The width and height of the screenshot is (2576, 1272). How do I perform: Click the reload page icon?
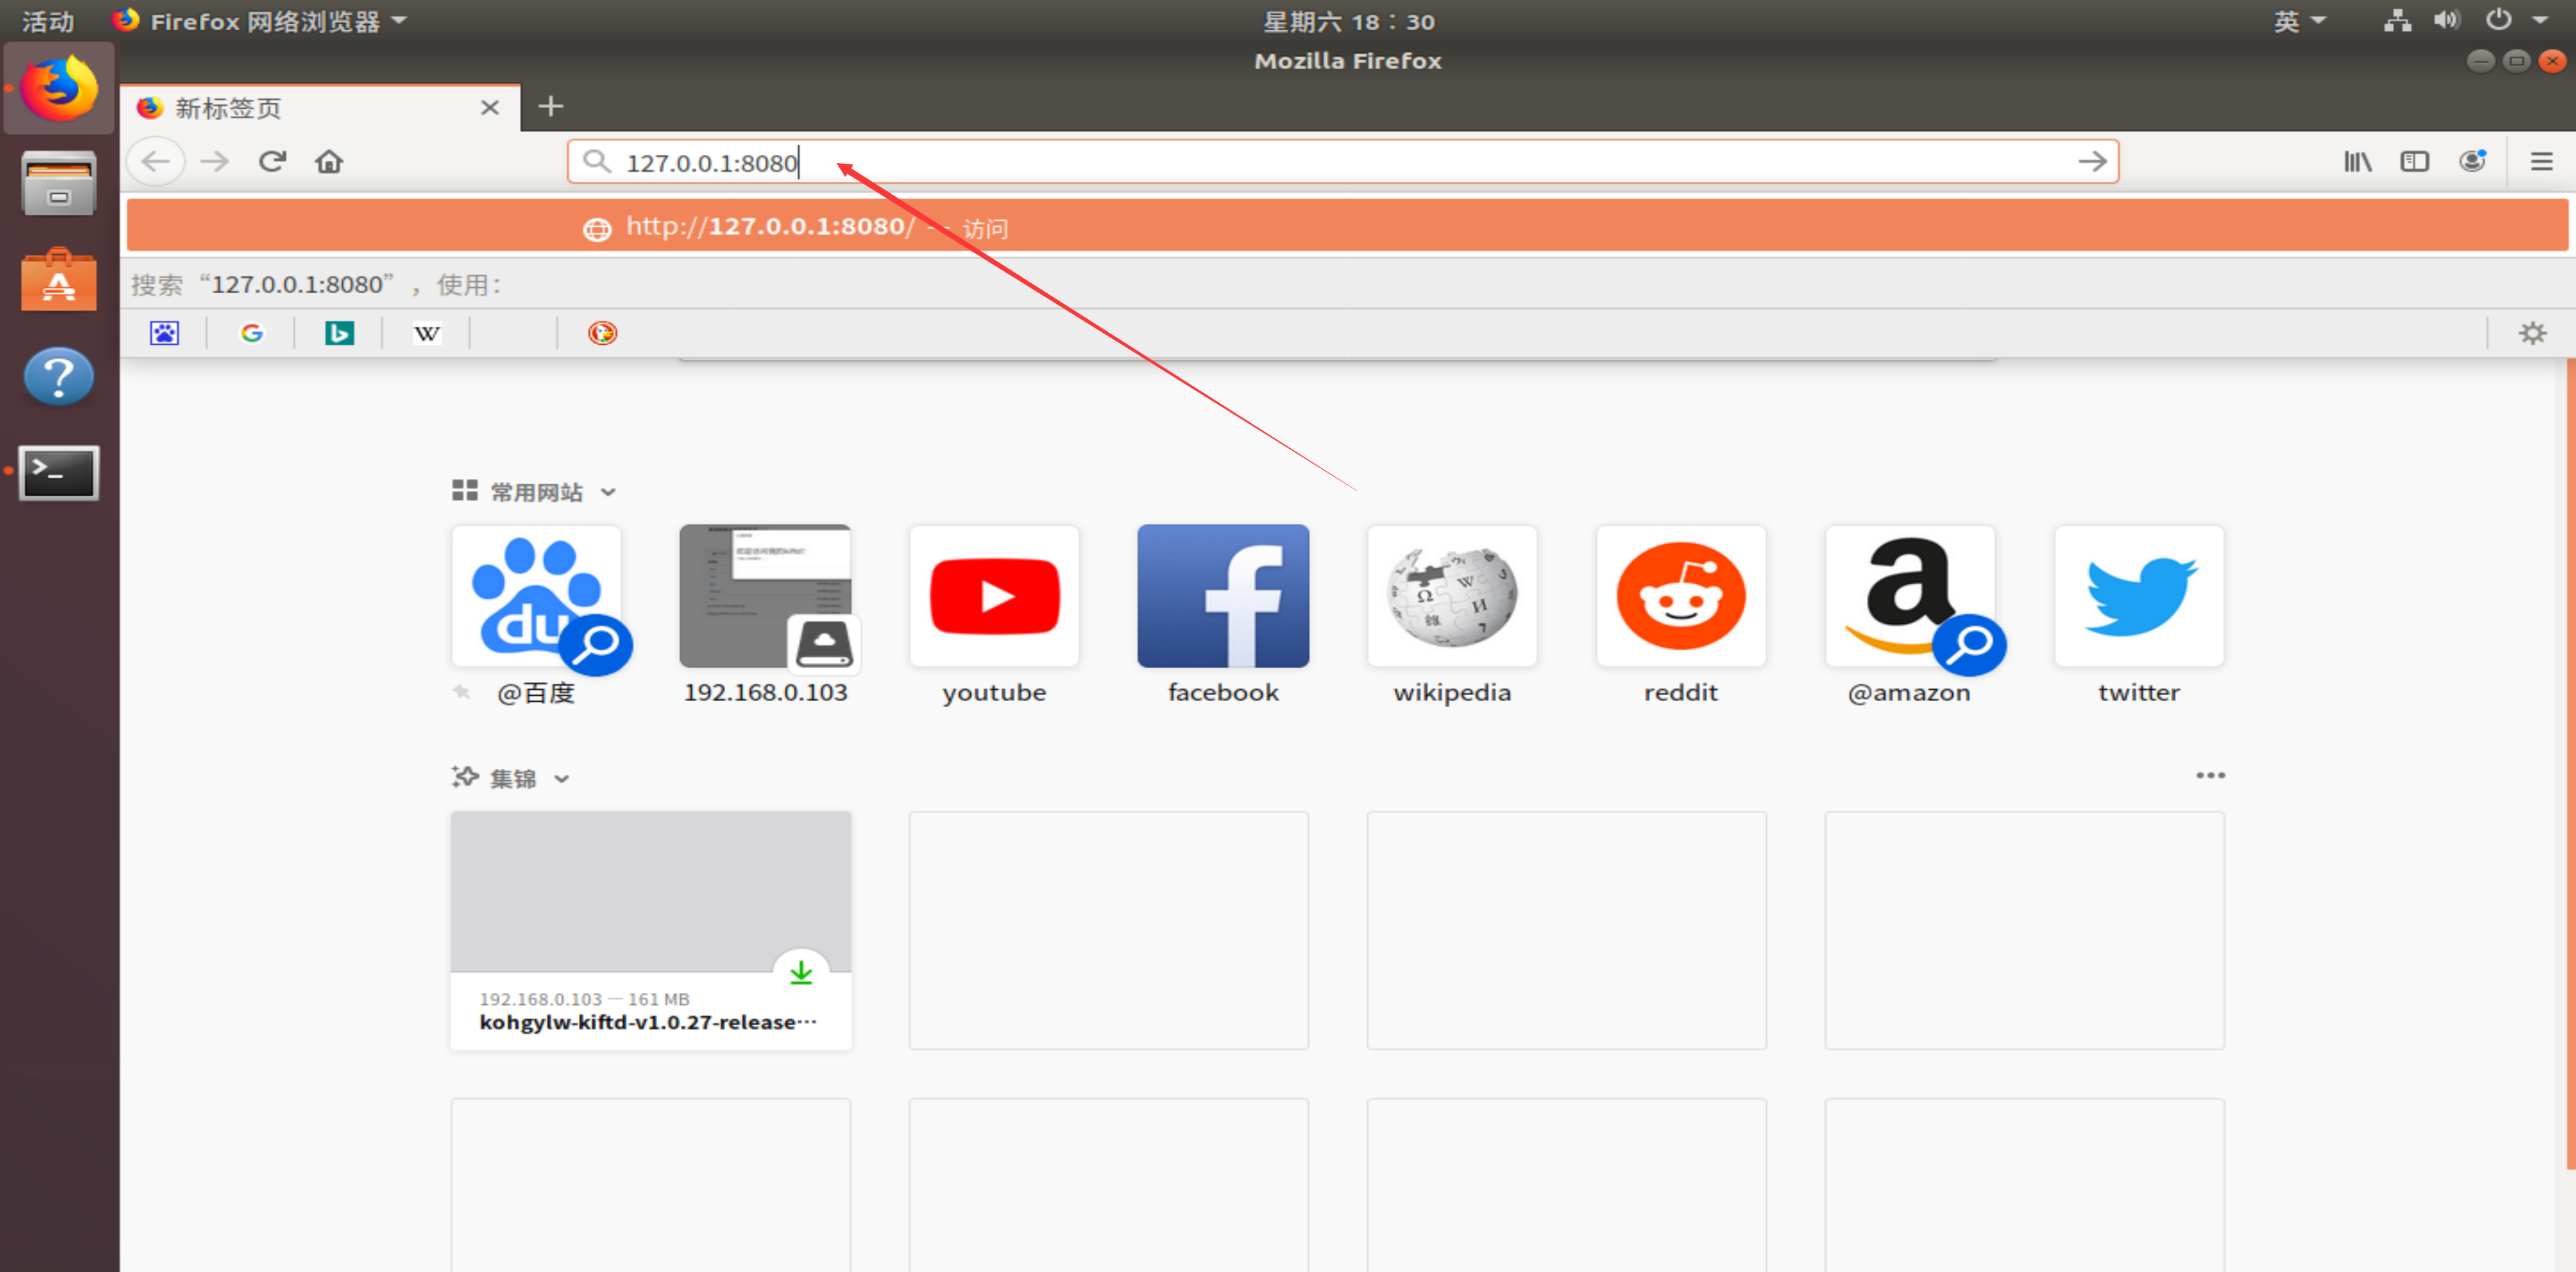pyautogui.click(x=272, y=161)
